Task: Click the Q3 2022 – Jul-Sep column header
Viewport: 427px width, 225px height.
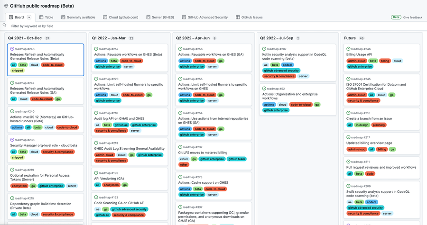Action: click(x=277, y=38)
